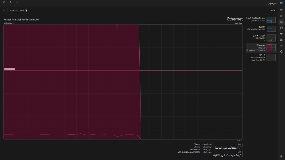This screenshot has width=285, height=160.
Task: Select the CPU performance entry
Action: point(262,19)
